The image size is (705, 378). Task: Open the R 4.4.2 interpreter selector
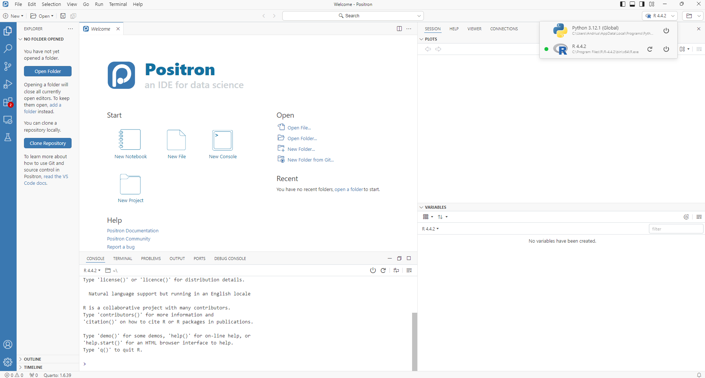[660, 16]
